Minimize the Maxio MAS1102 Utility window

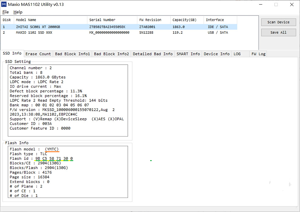click(x=261, y=4)
